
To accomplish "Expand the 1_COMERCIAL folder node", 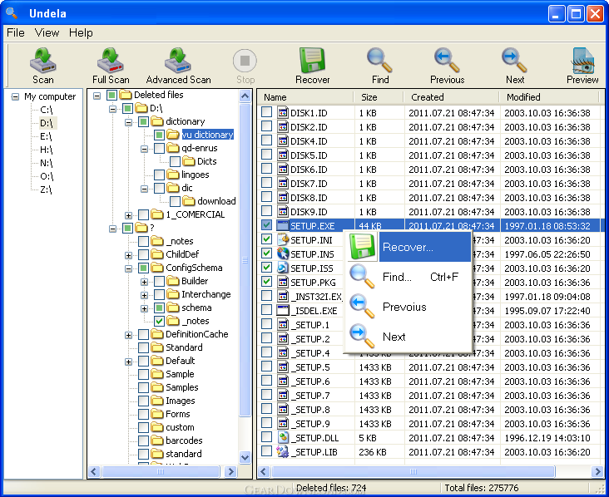I will click(x=129, y=214).
